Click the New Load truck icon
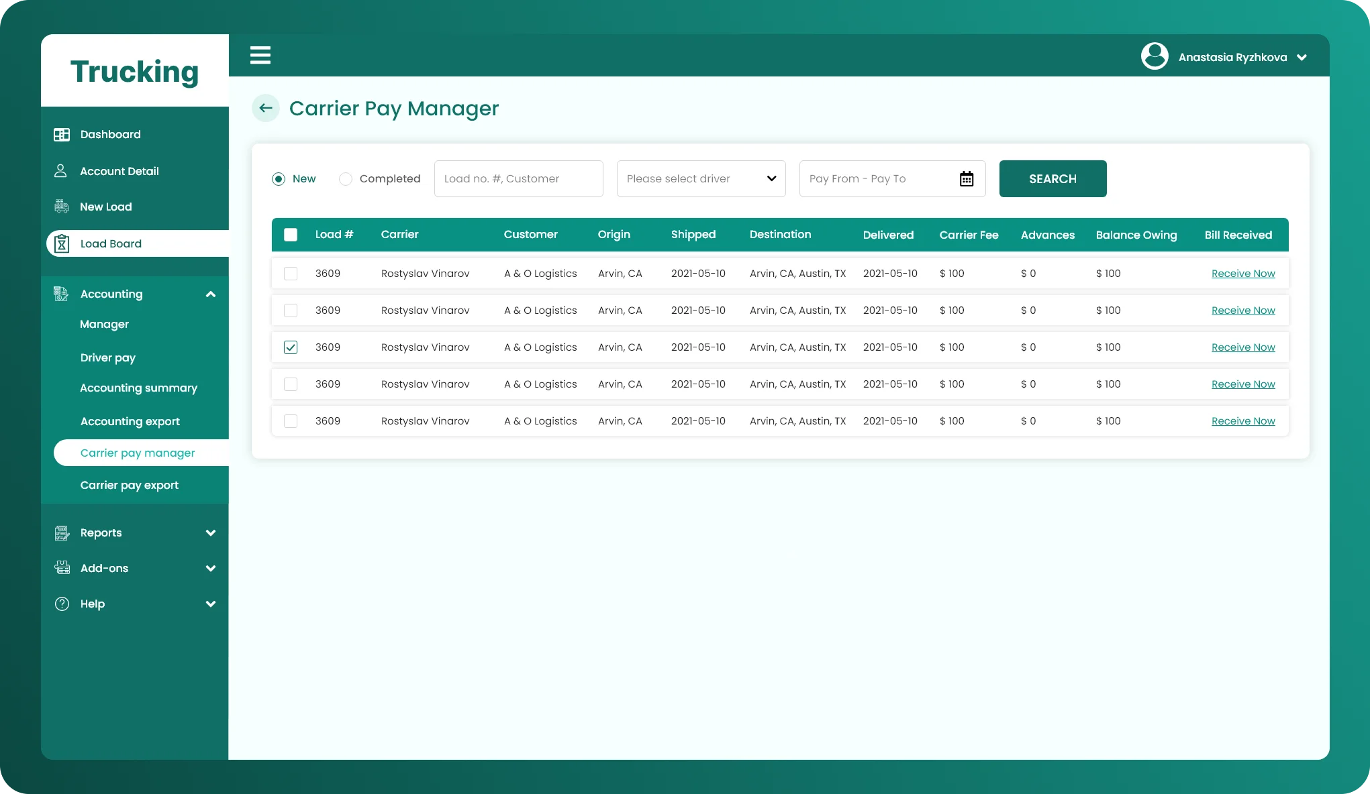The image size is (1370, 794). pyautogui.click(x=62, y=207)
